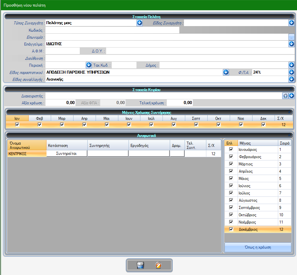Open the Τύπος Συνεργάτη dropdown
This screenshot has height=275, width=297.
point(139,23)
